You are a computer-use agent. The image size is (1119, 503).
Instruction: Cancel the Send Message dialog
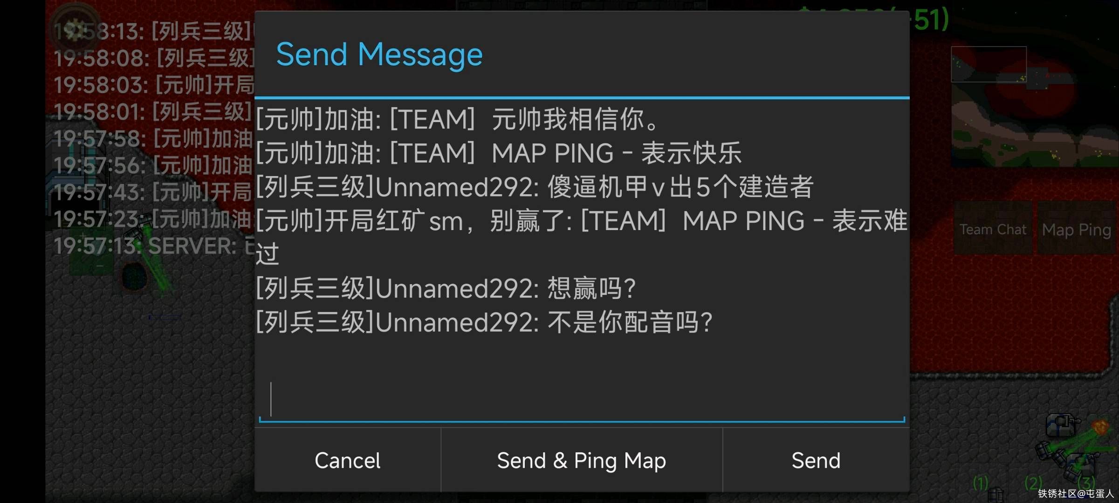coord(348,460)
